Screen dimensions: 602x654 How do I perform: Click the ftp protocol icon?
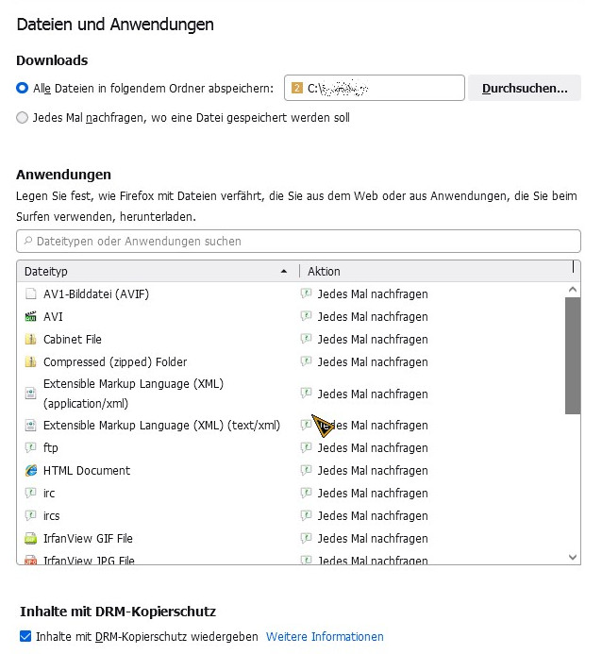[x=30, y=448]
